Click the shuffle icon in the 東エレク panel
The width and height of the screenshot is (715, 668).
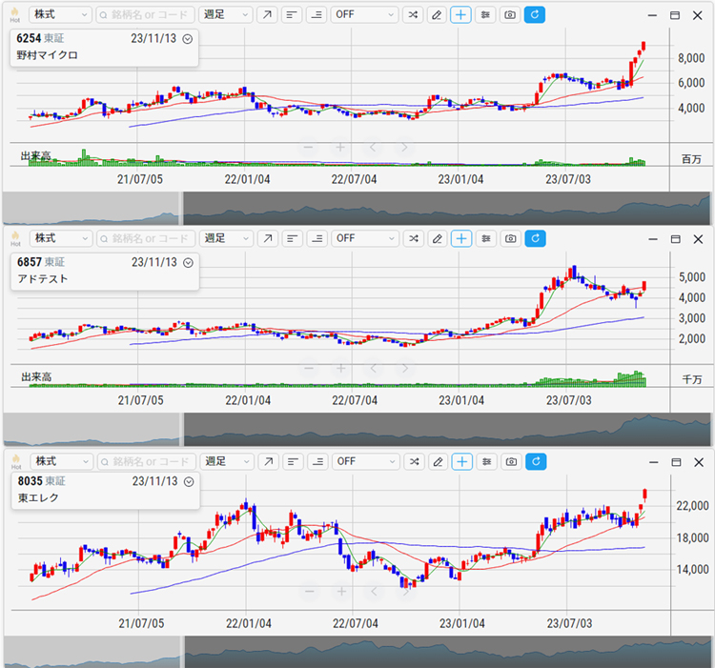(412, 461)
